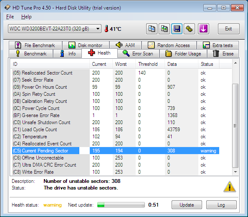The height and width of the screenshot is (217, 248).
Task: Switch to the Benchmark tab
Action: tap(31, 54)
